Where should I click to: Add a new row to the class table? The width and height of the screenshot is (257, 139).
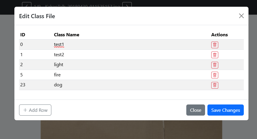35,110
